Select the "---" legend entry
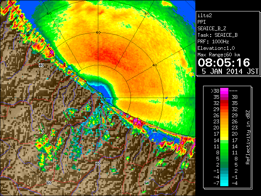 pyautogui.click(x=233, y=91)
